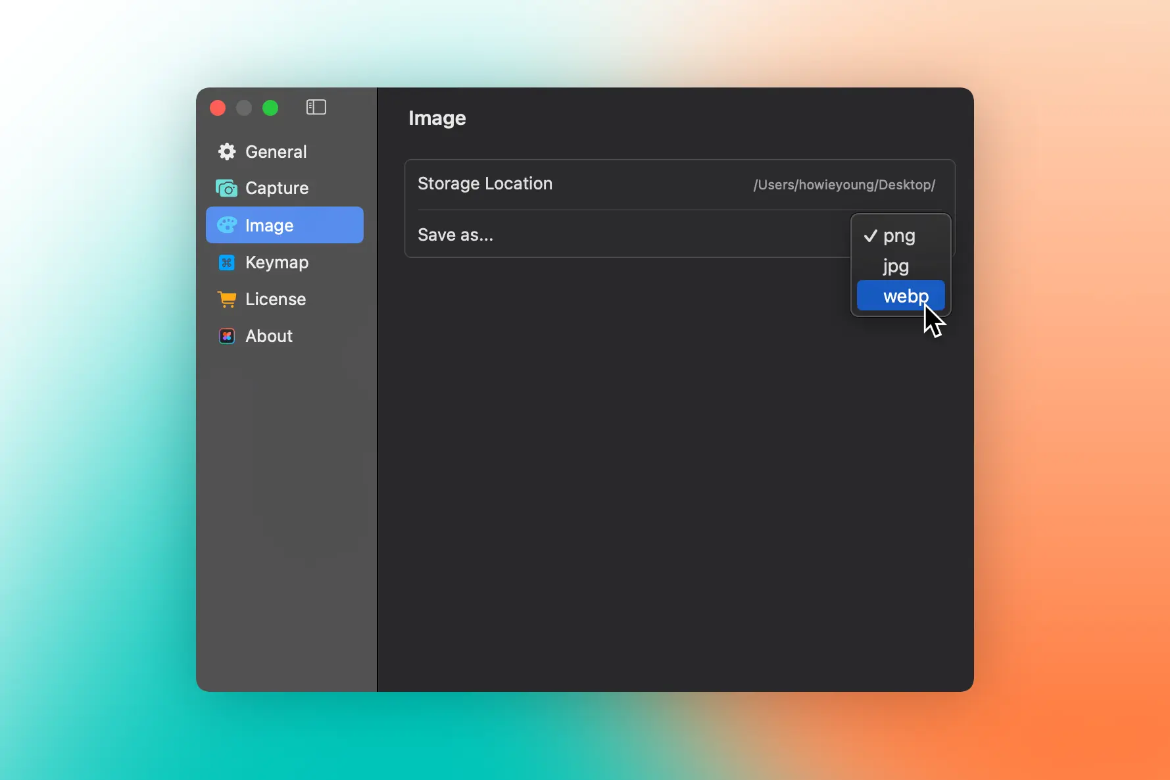Click the Storage Location label
The height and width of the screenshot is (780, 1170).
(x=485, y=183)
